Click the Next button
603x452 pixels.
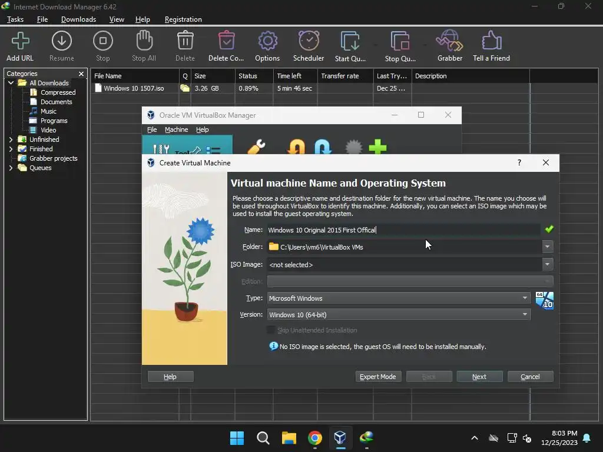point(479,377)
